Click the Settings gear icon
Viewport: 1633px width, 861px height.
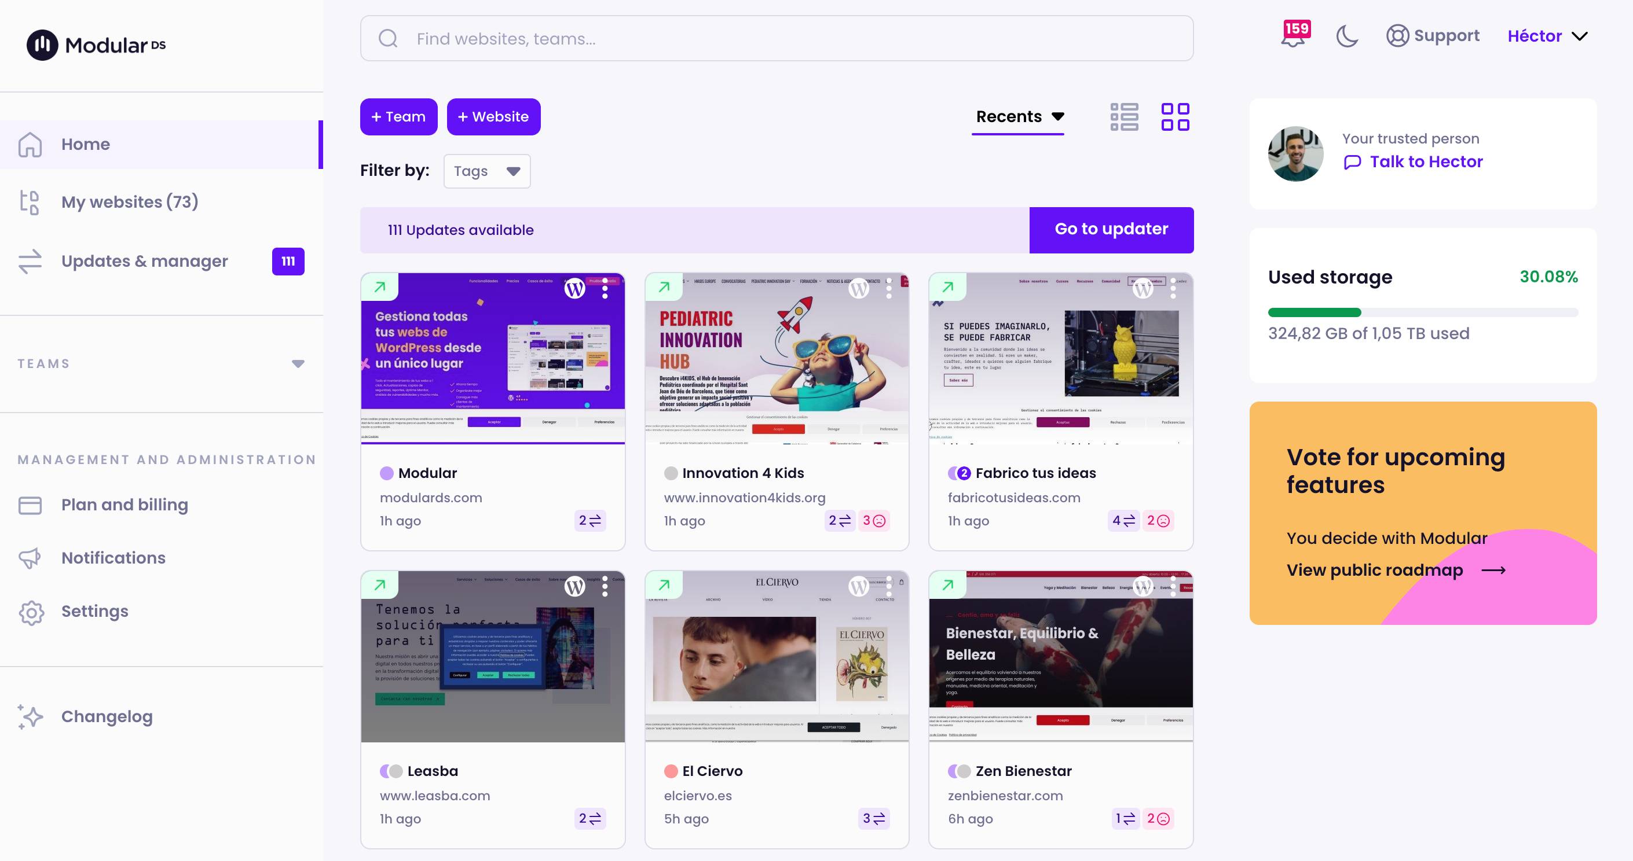pyautogui.click(x=31, y=612)
